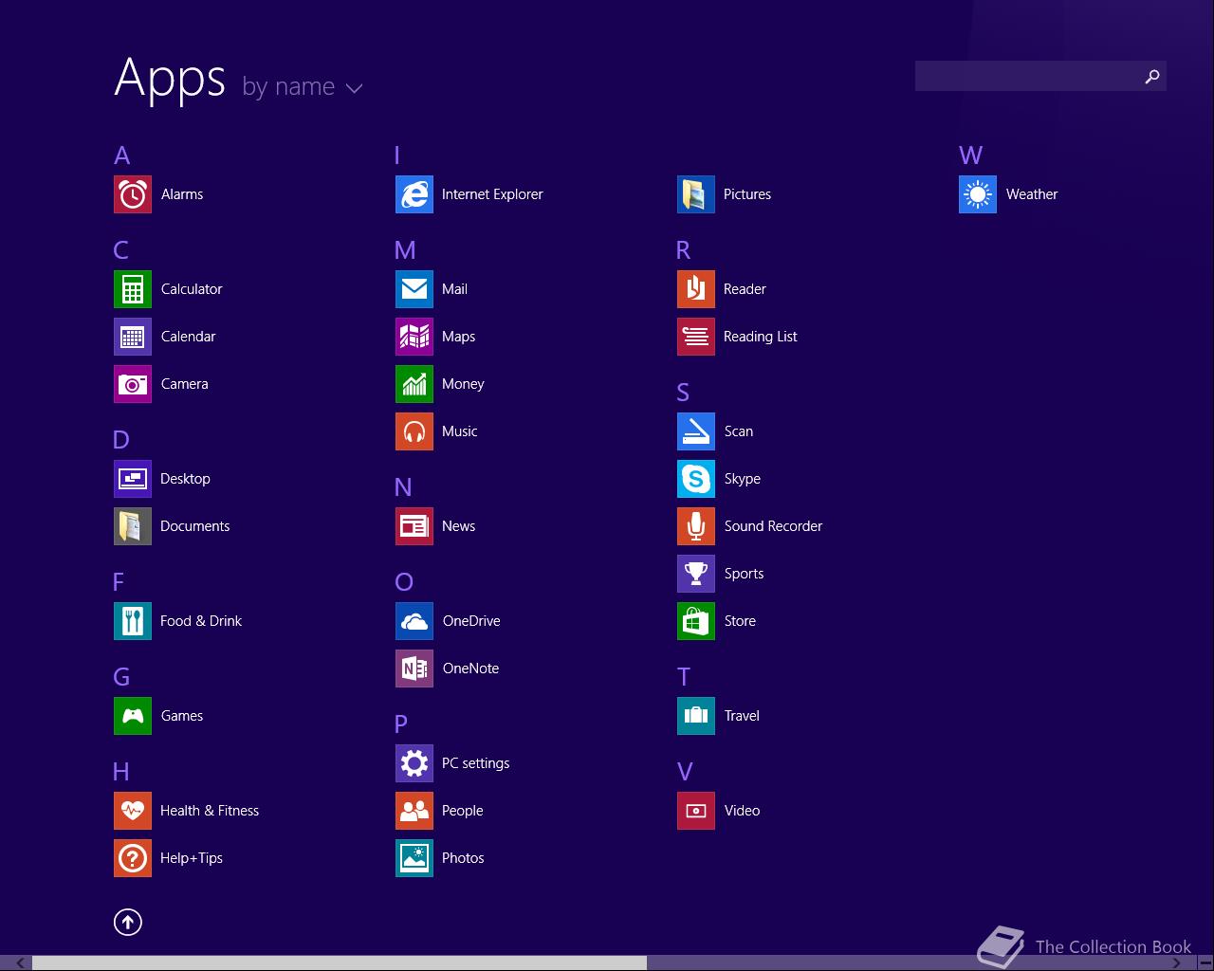The height and width of the screenshot is (971, 1214).
Task: Click the search magnifier button
Action: point(1152,76)
